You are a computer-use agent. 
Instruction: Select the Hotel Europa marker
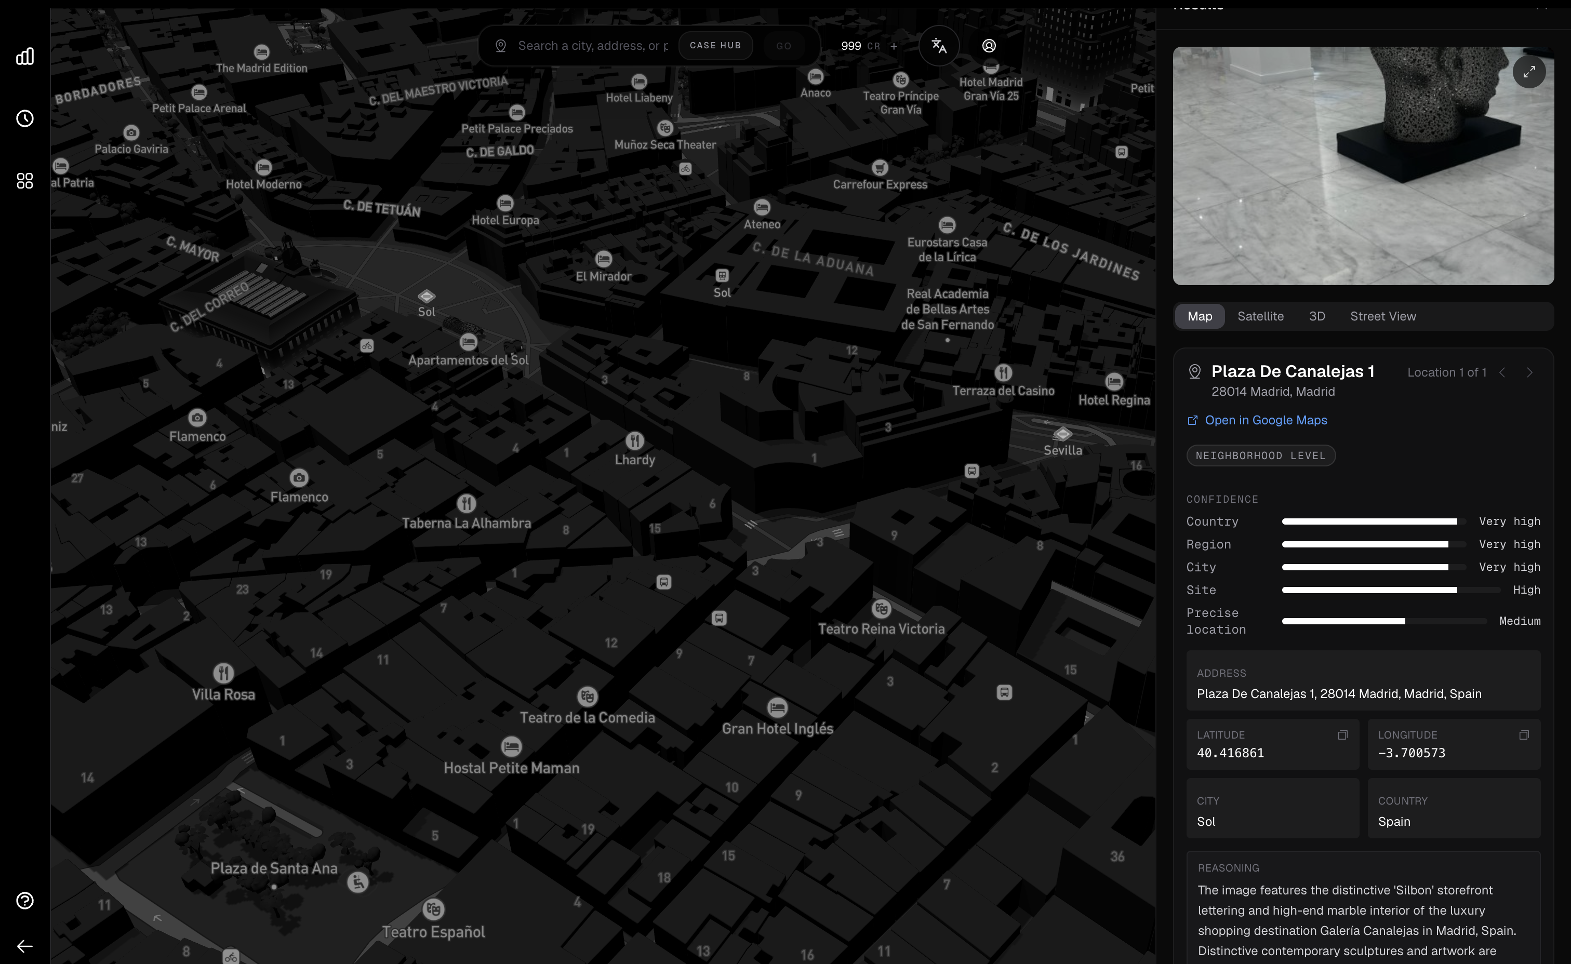point(505,204)
